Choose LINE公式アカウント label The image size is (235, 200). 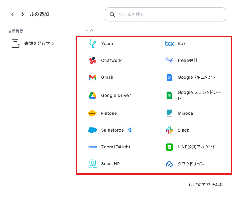[x=197, y=147]
